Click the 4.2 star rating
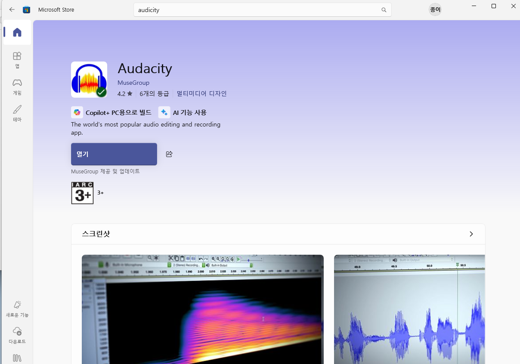This screenshot has width=520, height=364. click(x=125, y=93)
